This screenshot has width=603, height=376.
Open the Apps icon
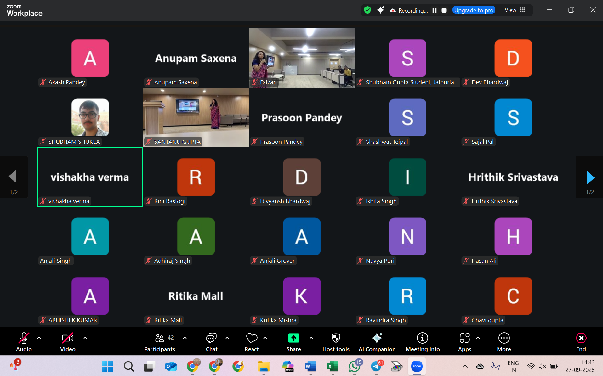click(464, 338)
